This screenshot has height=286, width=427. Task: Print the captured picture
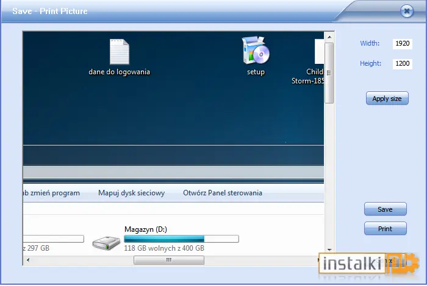tap(386, 229)
